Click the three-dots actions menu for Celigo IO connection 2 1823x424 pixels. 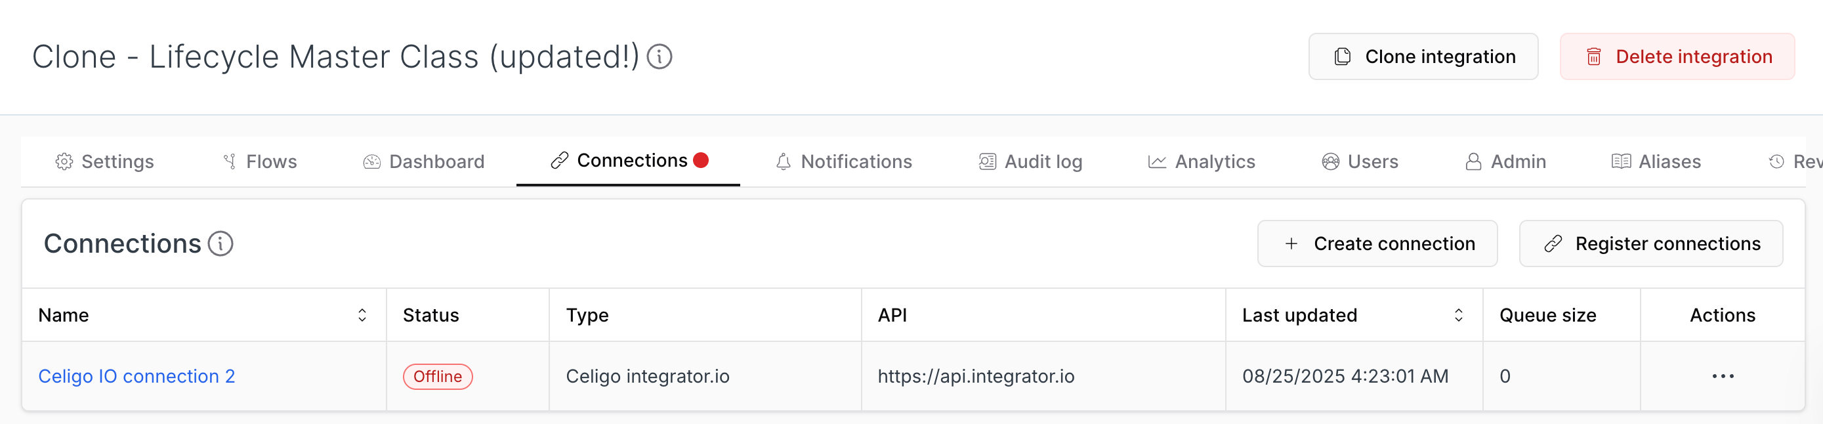(x=1723, y=376)
